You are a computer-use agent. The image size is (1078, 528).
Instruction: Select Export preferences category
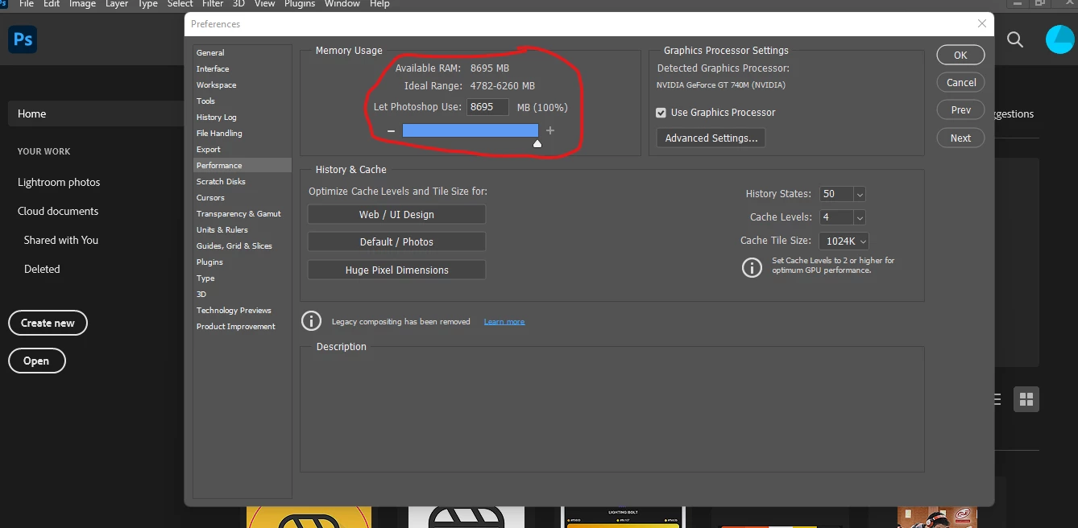[x=243, y=149]
